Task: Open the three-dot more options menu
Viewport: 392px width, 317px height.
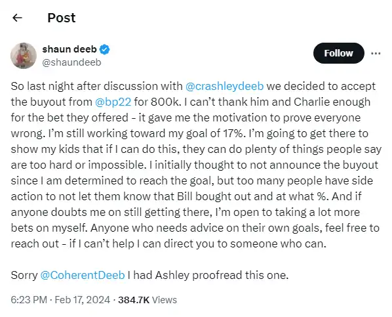Action: (x=376, y=53)
